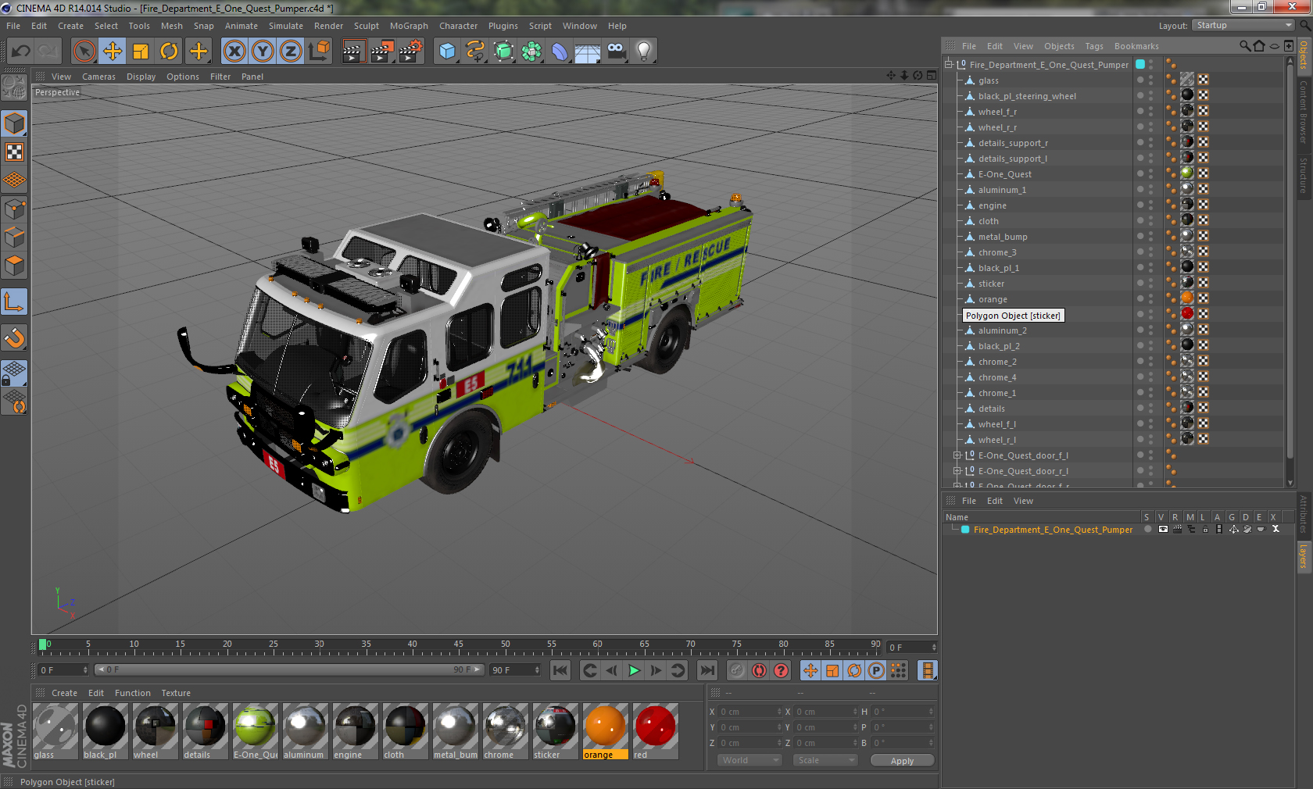1313x789 pixels.
Task: Select the E-One_Quest green material
Action: tap(255, 731)
